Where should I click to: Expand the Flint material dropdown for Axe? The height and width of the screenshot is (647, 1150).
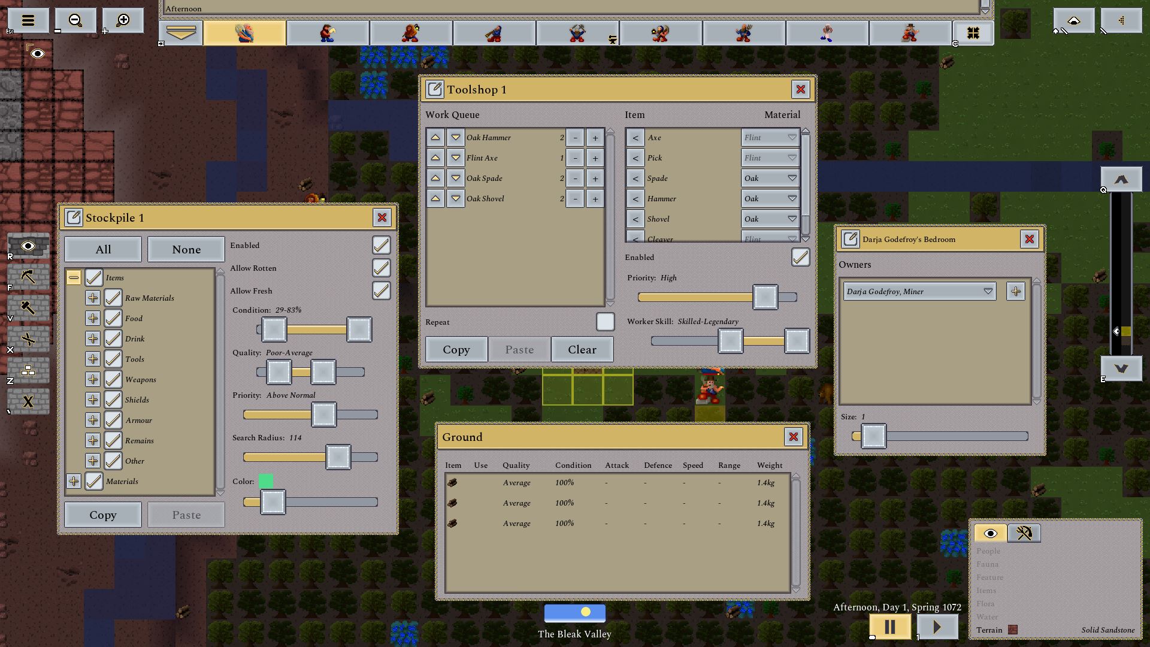tap(791, 137)
